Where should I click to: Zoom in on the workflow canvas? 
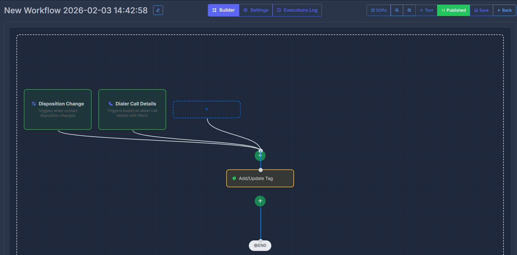pos(409,10)
